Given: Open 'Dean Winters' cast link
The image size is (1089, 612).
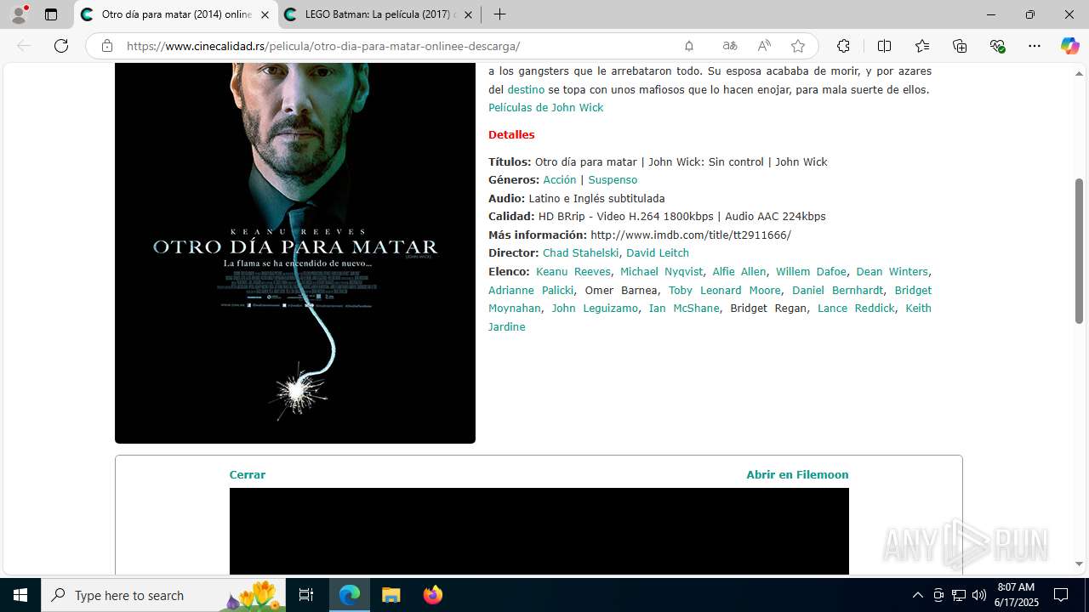Looking at the screenshot, I should point(892,271).
